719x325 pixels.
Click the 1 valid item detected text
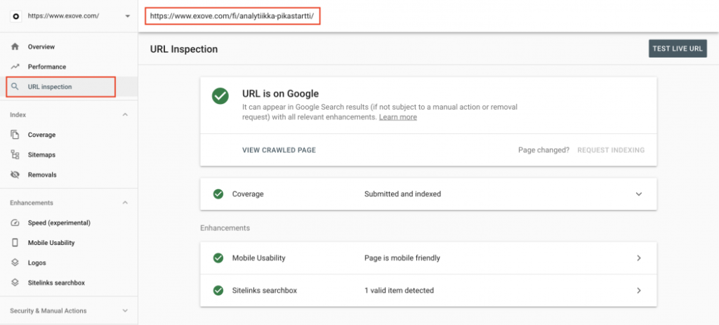(x=399, y=290)
